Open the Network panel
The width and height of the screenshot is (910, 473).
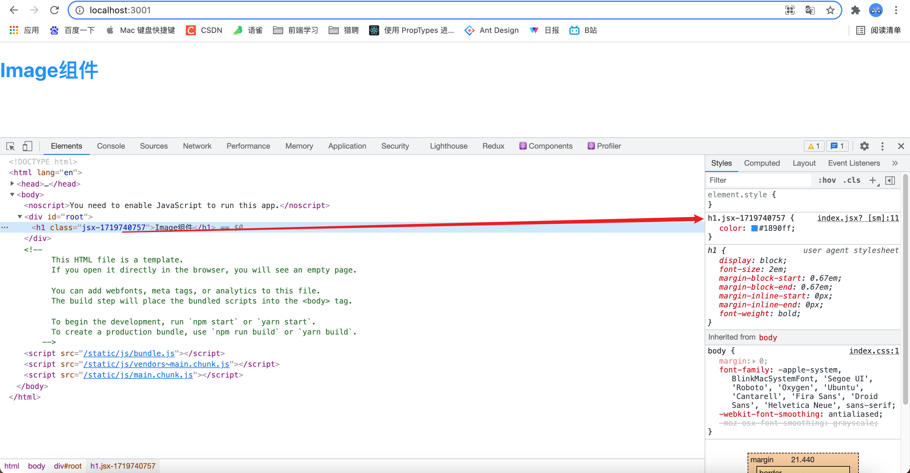click(x=197, y=146)
